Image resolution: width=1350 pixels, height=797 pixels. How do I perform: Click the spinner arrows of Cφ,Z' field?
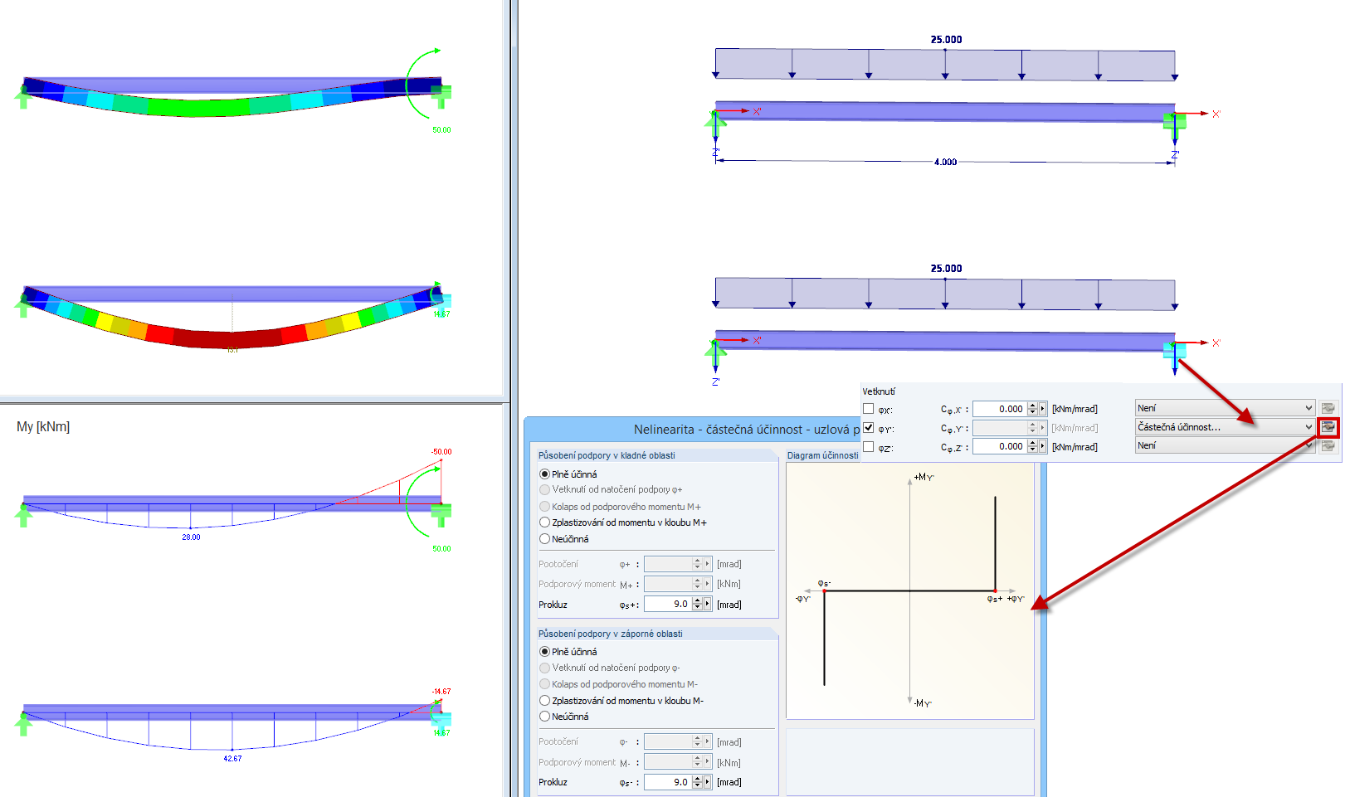1033,446
